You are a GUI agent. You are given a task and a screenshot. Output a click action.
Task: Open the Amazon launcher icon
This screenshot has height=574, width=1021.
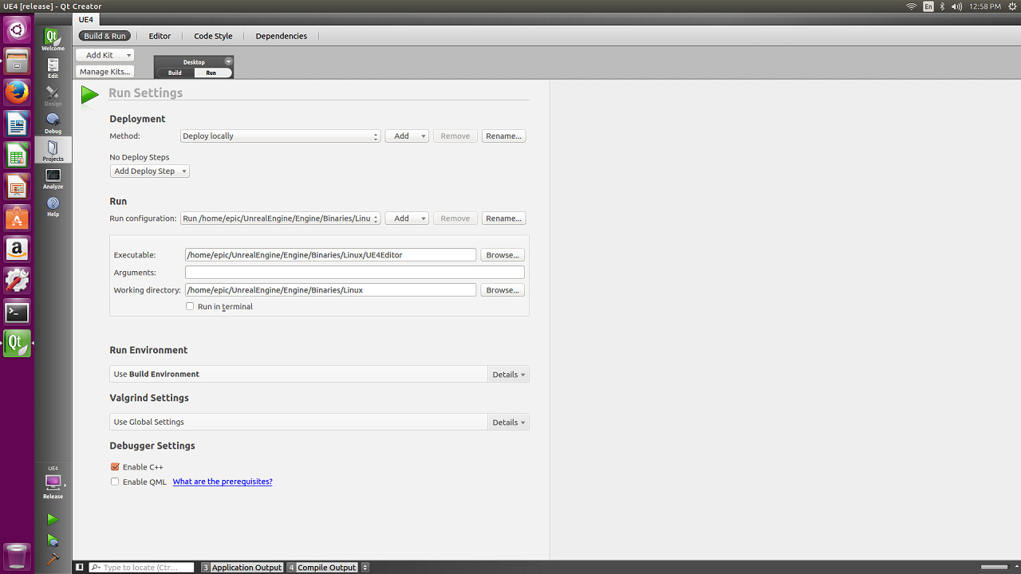(x=17, y=249)
